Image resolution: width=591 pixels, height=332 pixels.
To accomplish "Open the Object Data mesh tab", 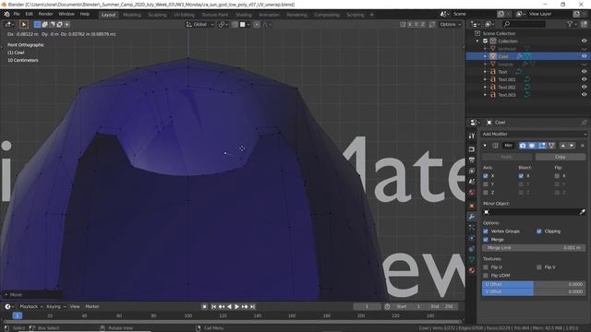I will click(472, 259).
